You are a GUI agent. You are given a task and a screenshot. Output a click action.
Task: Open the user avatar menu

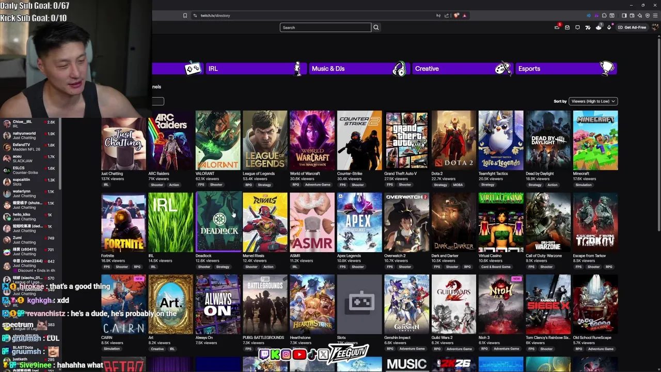click(x=655, y=27)
